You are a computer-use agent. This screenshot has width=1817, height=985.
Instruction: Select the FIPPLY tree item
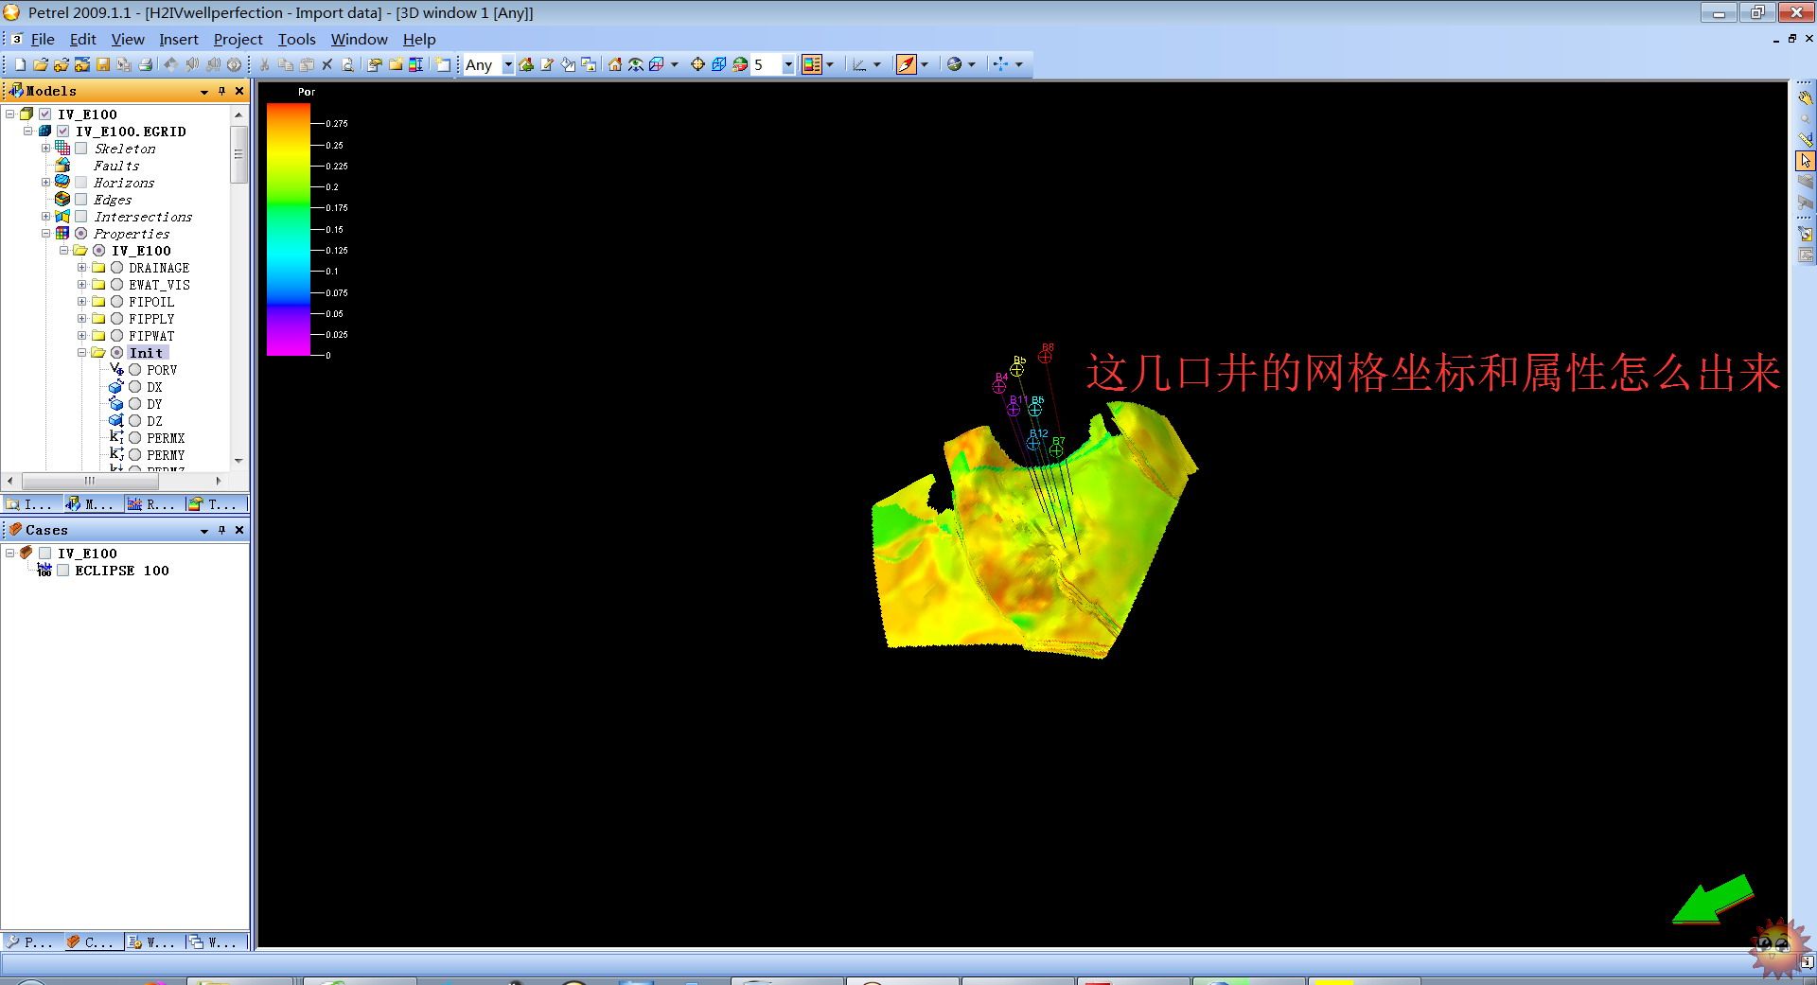point(151,319)
